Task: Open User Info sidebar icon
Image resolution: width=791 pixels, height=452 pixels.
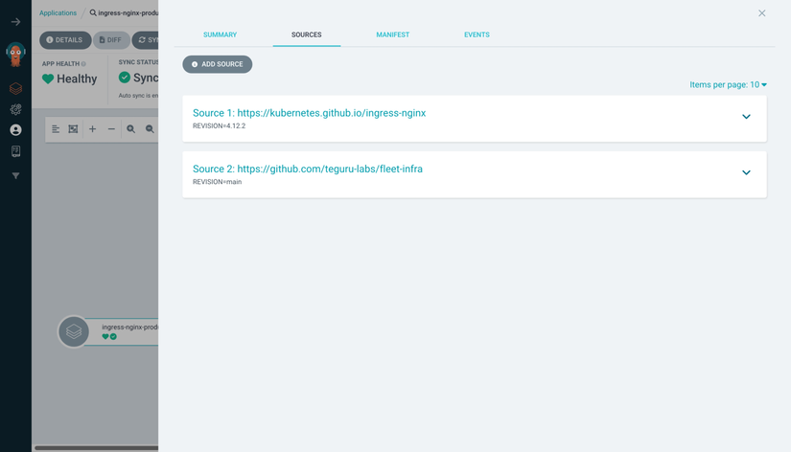Action: (x=15, y=130)
